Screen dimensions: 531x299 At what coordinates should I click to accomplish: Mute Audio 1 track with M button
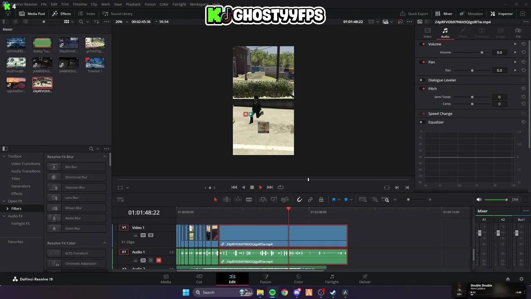coord(158,260)
